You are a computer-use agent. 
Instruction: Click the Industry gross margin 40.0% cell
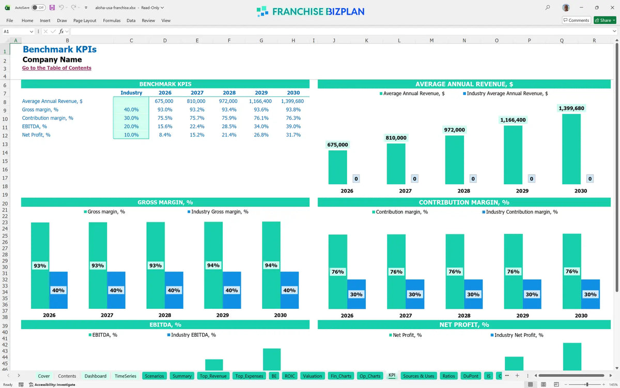[131, 110]
